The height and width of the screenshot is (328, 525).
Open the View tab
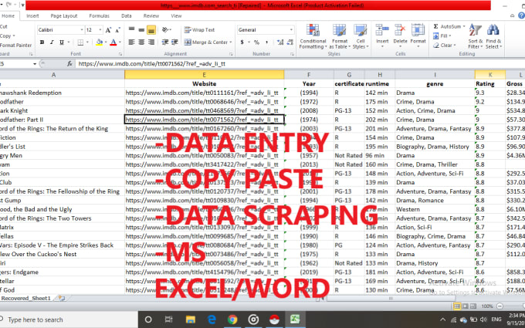coord(176,15)
